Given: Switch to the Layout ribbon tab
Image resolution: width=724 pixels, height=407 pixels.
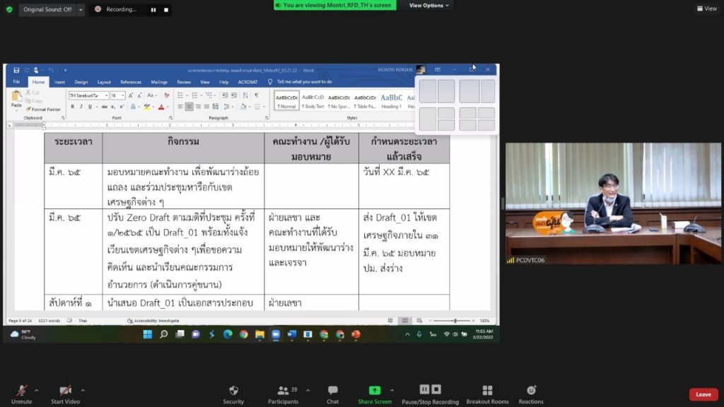Looking at the screenshot, I should (104, 82).
